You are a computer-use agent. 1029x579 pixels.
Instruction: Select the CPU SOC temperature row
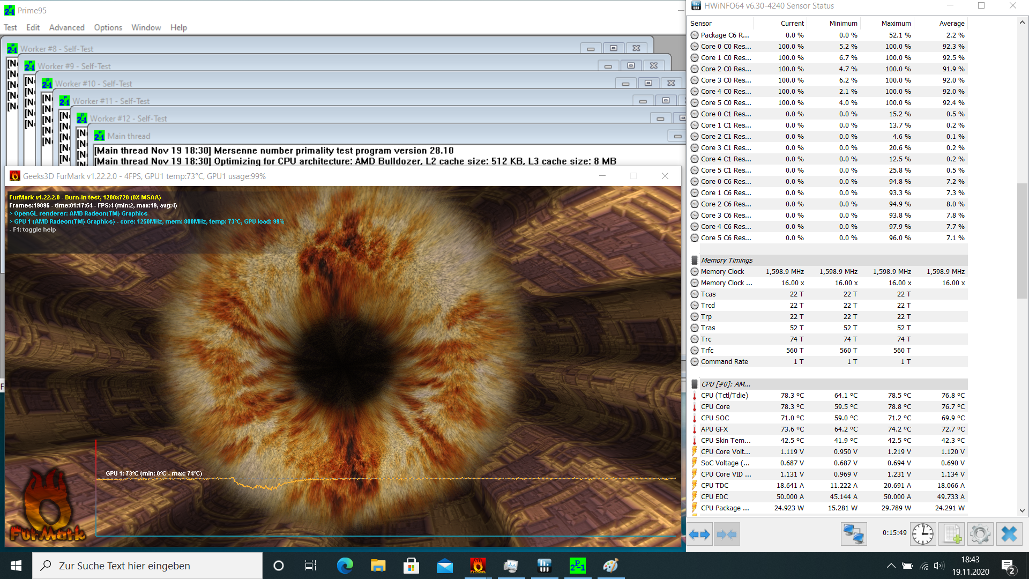click(828, 418)
